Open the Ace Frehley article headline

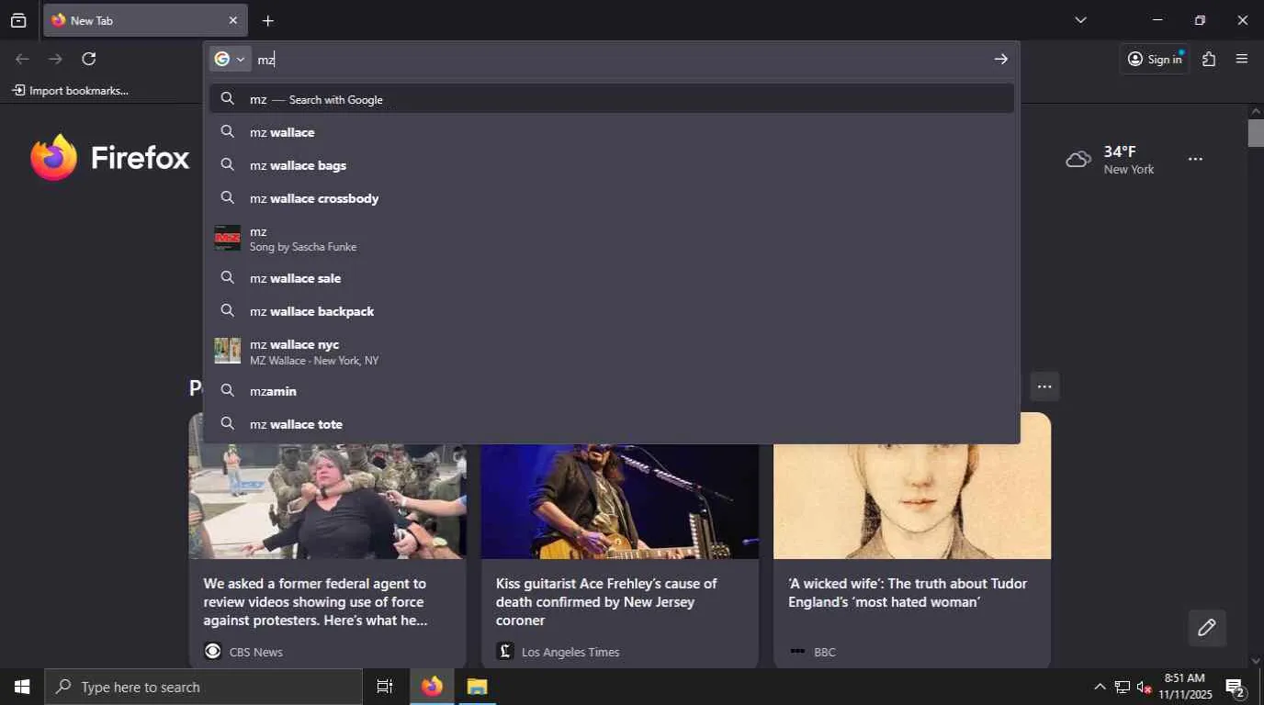coord(606,602)
